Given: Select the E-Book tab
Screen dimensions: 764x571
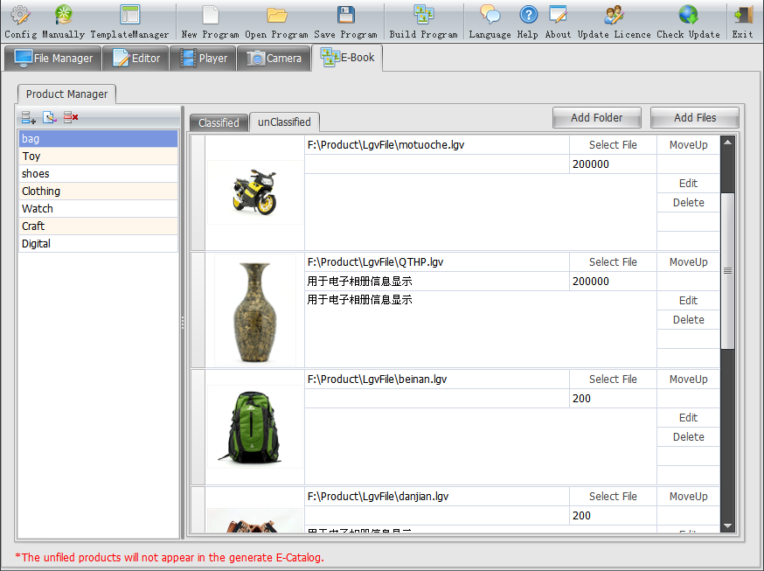Looking at the screenshot, I should [x=347, y=58].
